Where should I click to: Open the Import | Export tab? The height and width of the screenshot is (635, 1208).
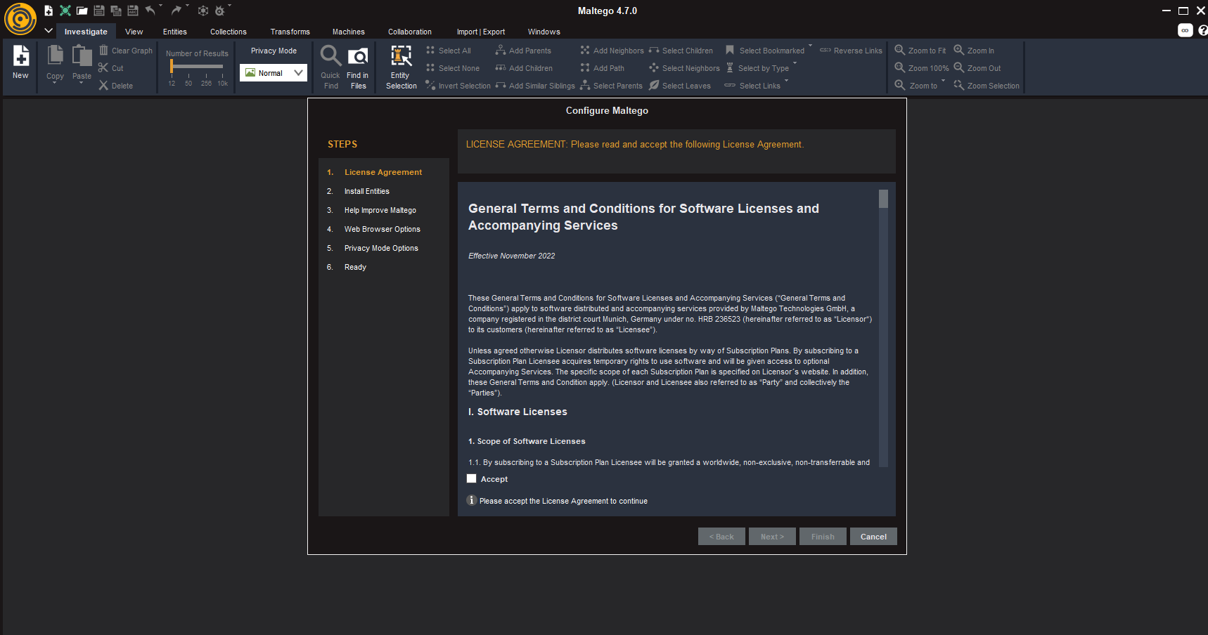pyautogui.click(x=481, y=32)
